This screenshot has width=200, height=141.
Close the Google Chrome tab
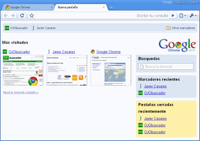tap(52, 7)
